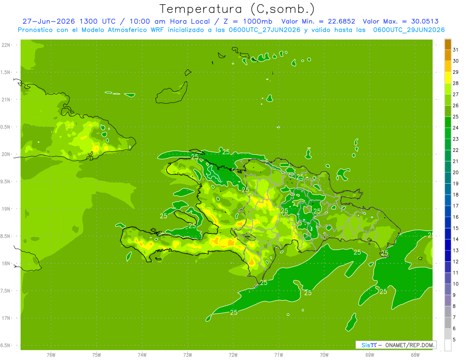Image resolution: width=466 pixels, height=360 pixels.
Task: Click the 72W longitude label
Action: click(233, 355)
